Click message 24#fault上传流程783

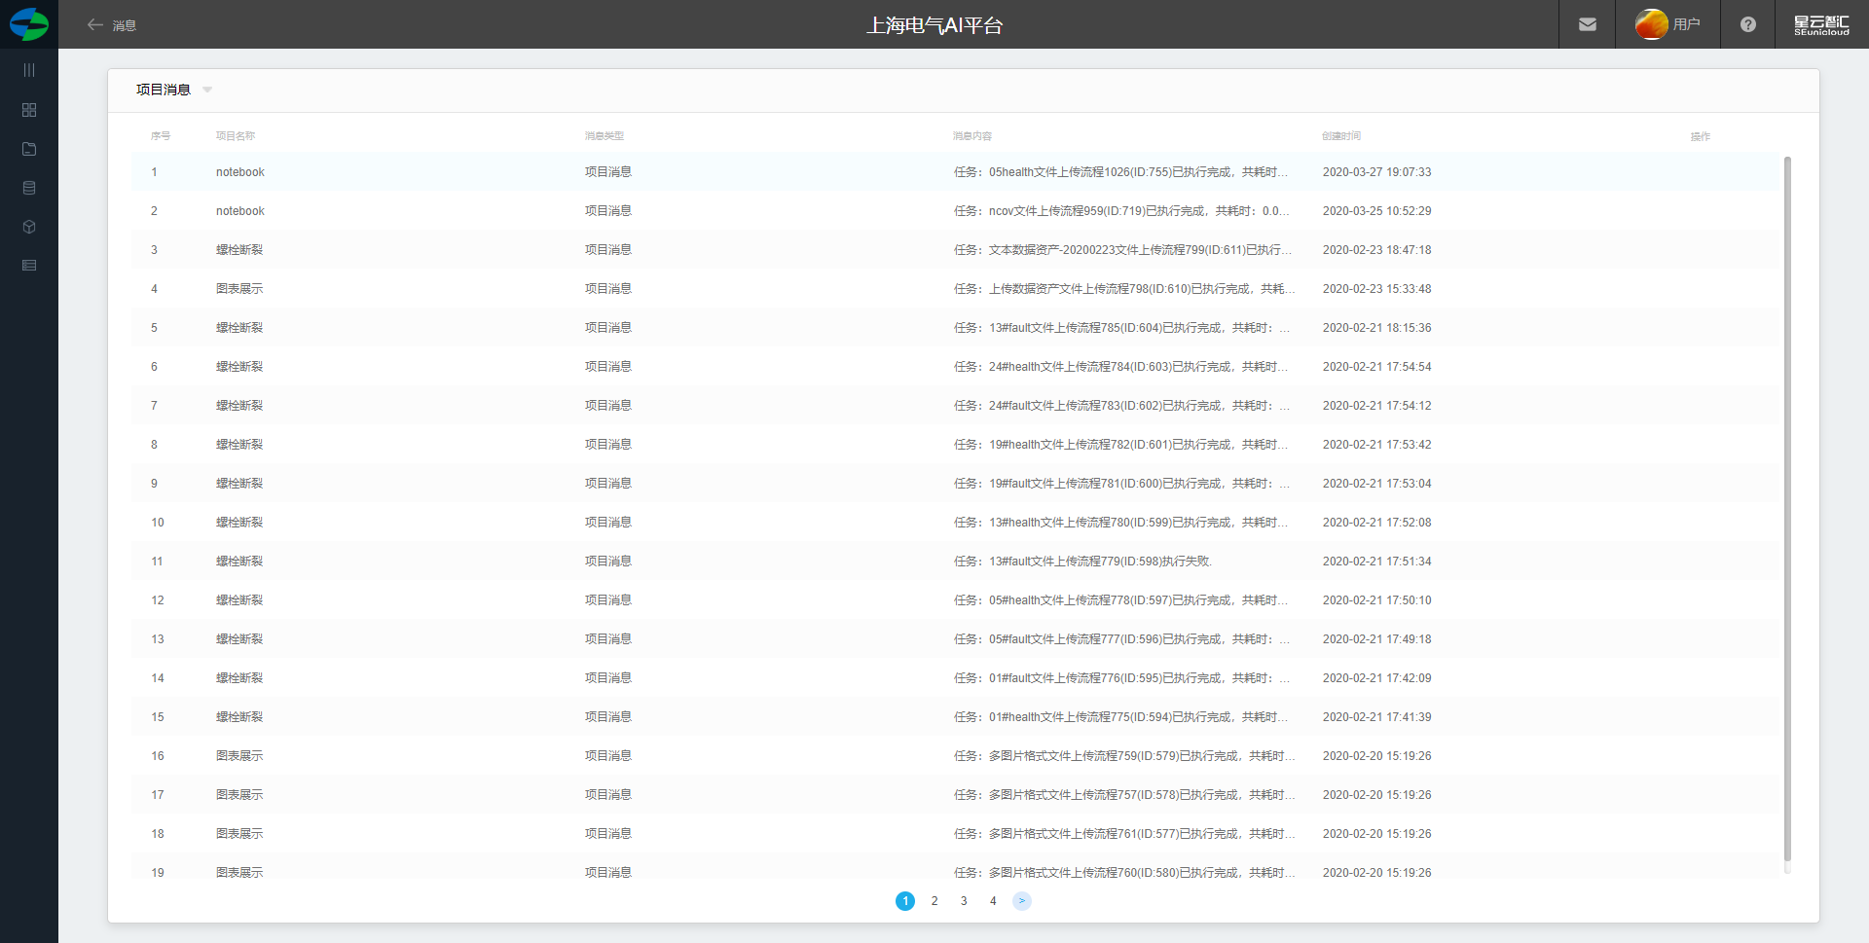point(1122,406)
